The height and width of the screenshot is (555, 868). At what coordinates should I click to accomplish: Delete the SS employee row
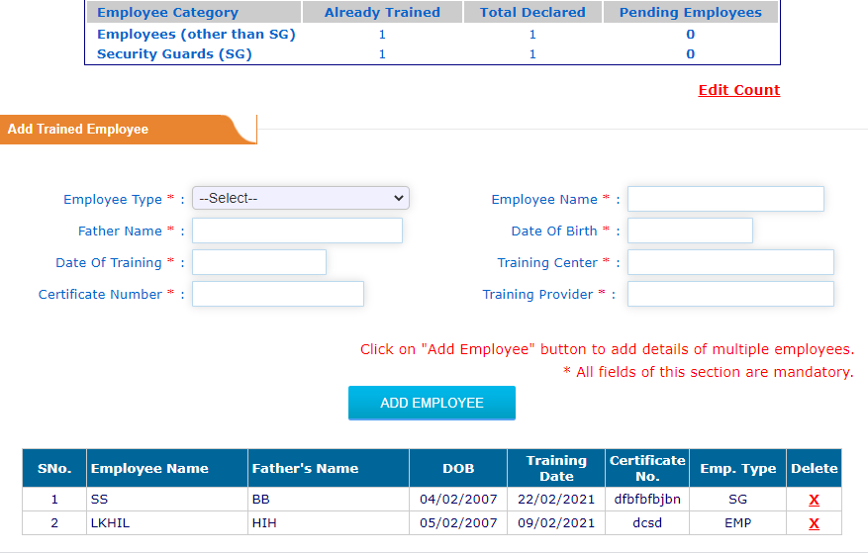click(x=814, y=500)
